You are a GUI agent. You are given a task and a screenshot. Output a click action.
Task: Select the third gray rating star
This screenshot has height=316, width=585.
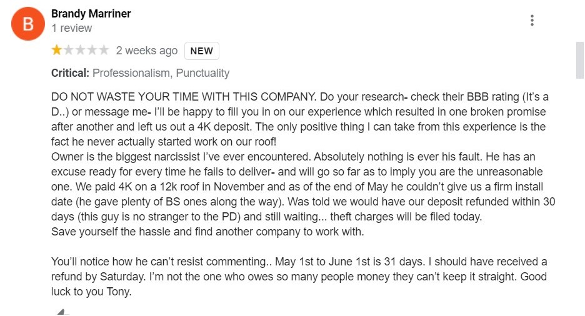pyautogui.click(x=80, y=50)
